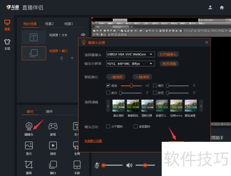Switch to the 我的场景 scene tab
This screenshot has width=231, height=176.
(30, 24)
